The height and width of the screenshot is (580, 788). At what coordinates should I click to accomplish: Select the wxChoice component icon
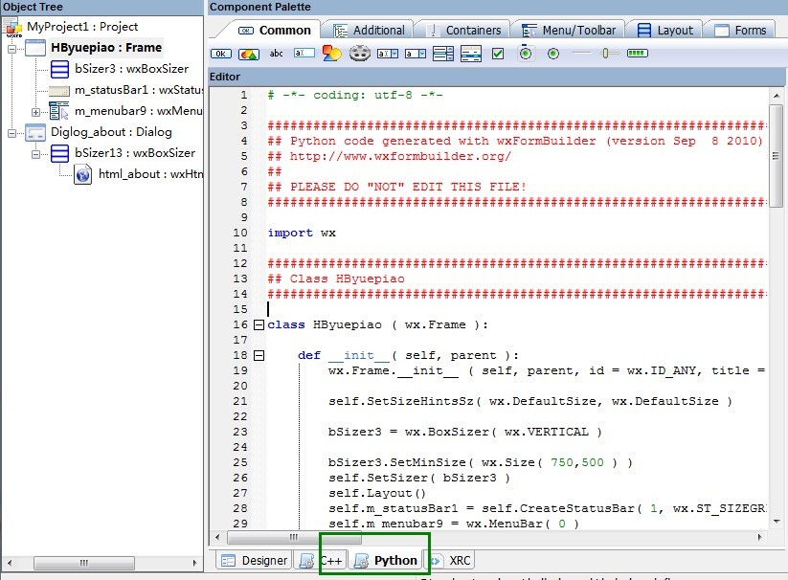coord(416,54)
